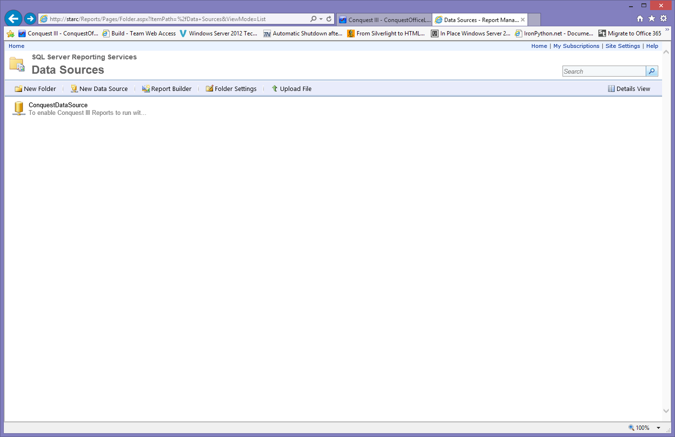The width and height of the screenshot is (675, 437).
Task: Open From Silverlight to HTML... bookmark
Action: click(386, 34)
